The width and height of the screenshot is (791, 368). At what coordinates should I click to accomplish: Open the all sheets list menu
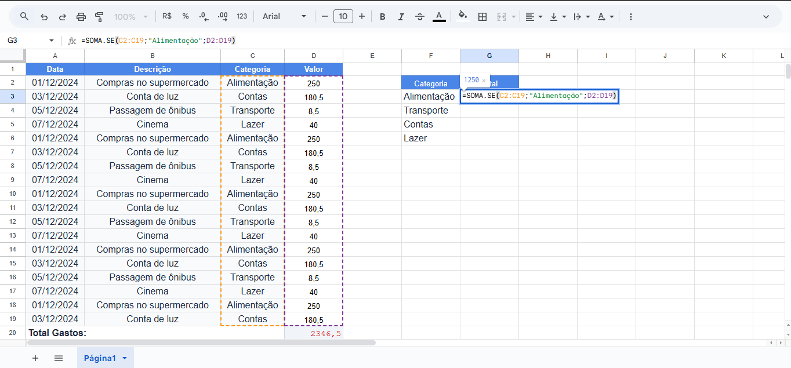click(59, 358)
